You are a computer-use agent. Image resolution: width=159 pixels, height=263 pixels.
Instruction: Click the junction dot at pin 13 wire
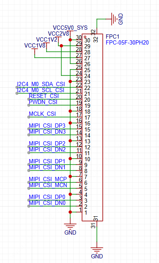coord(70,141)
